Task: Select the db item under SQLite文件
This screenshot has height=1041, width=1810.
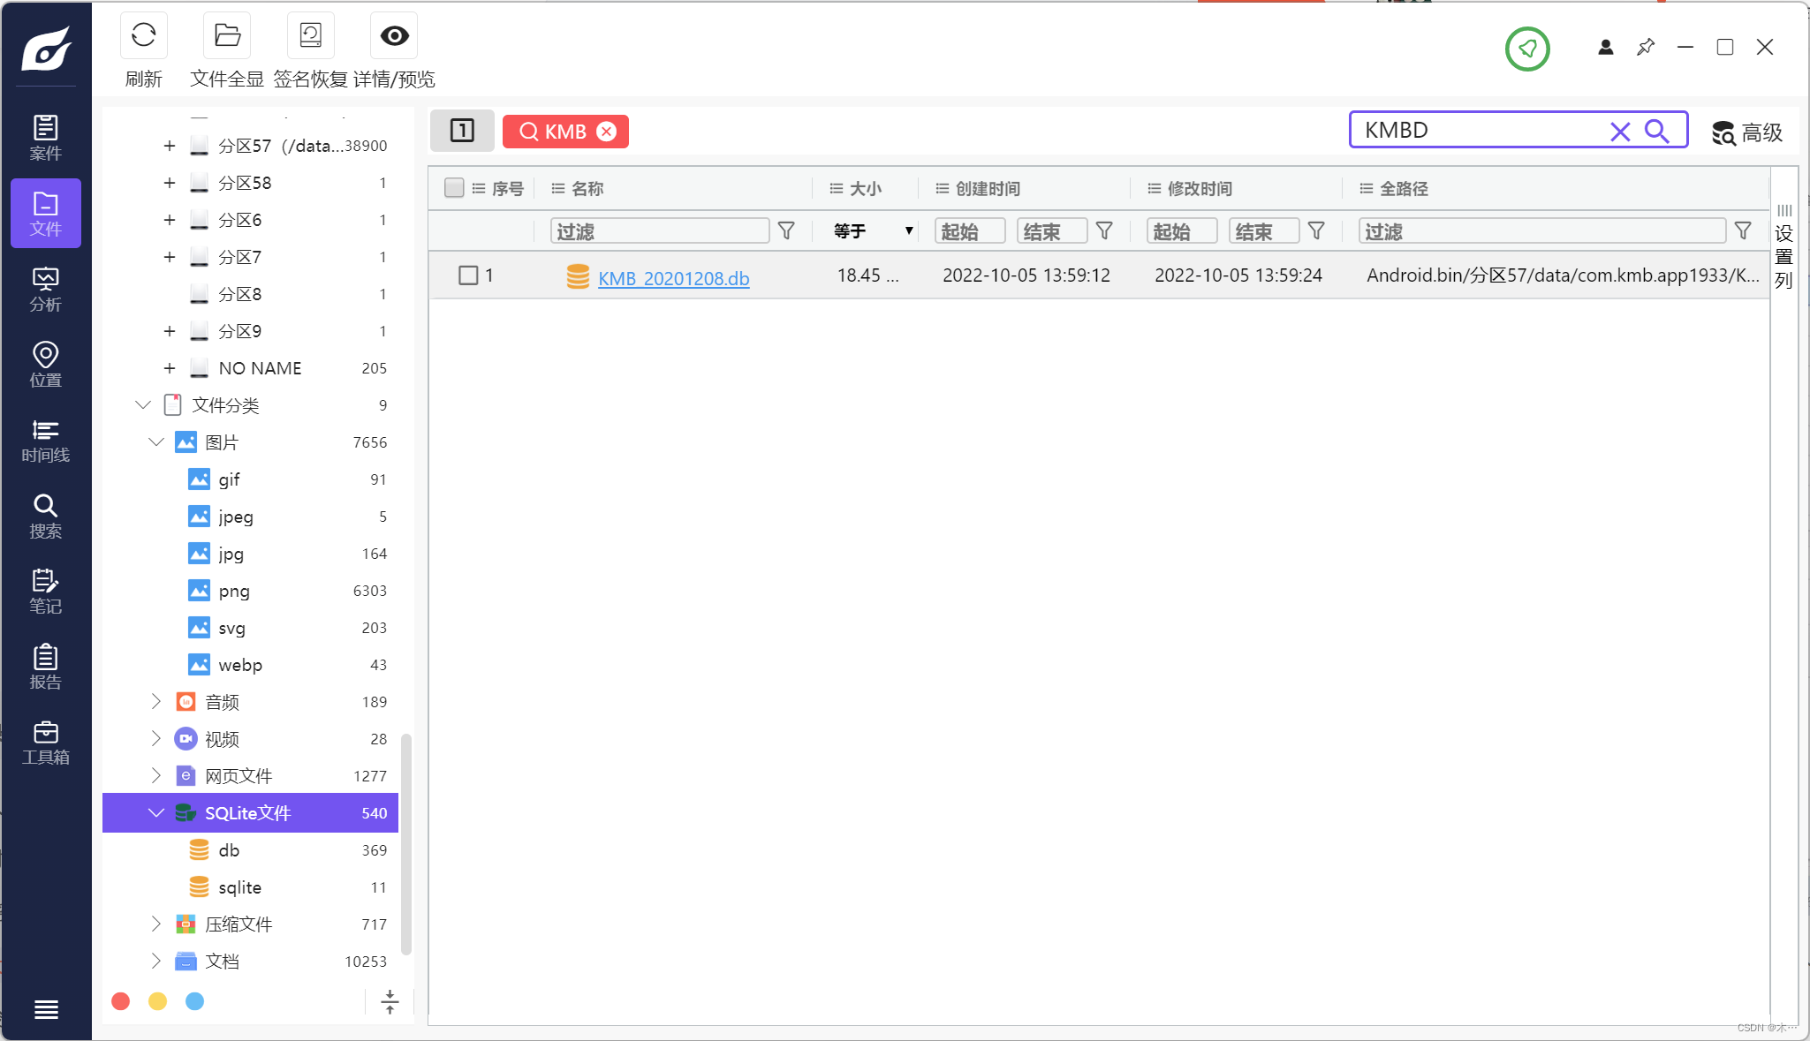Action: pos(229,850)
